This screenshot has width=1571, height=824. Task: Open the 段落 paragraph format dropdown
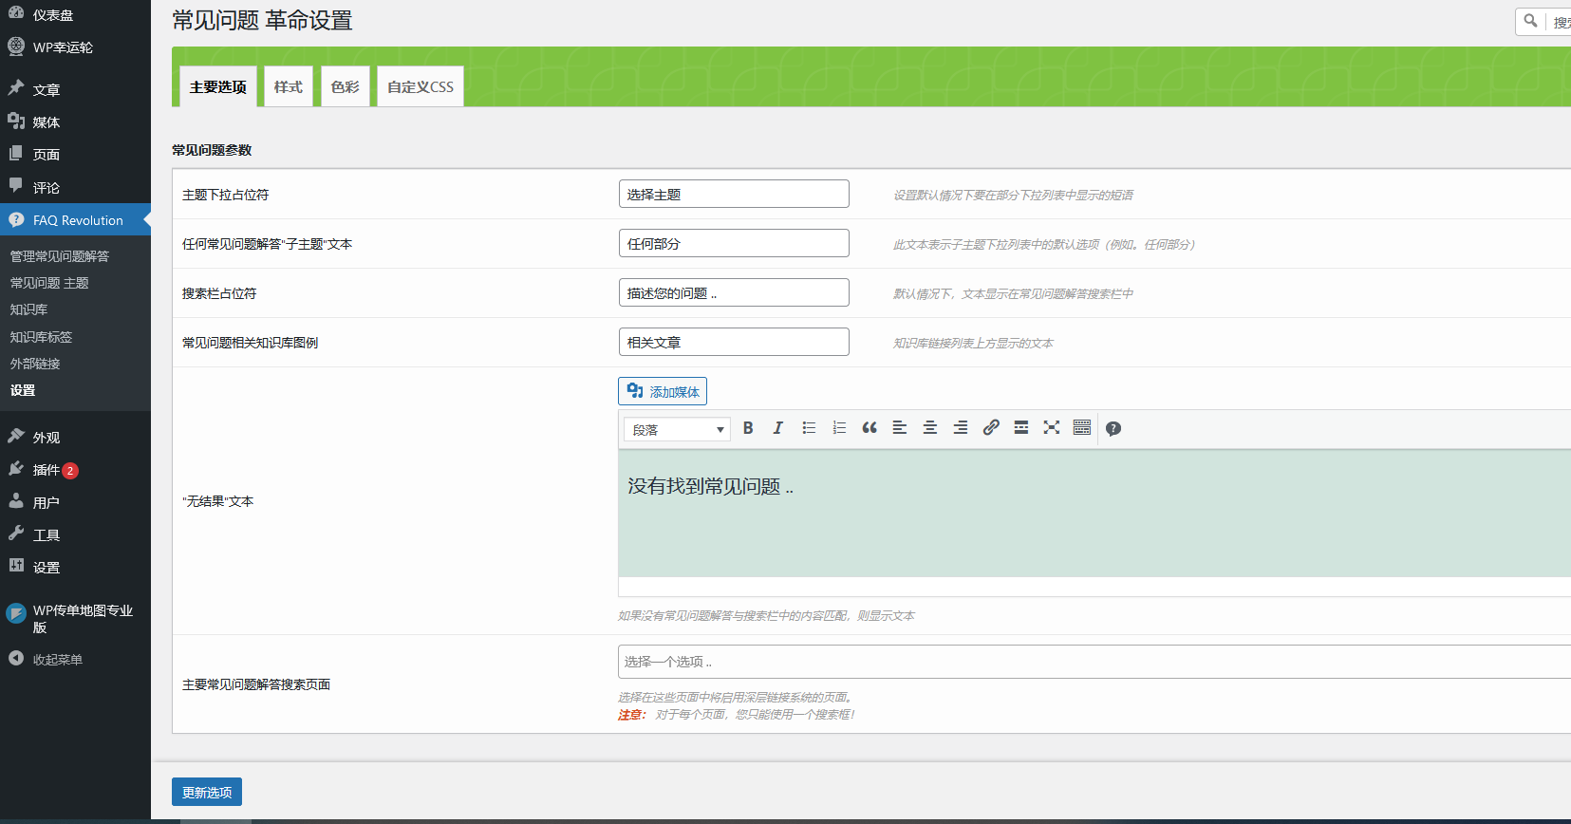point(677,430)
